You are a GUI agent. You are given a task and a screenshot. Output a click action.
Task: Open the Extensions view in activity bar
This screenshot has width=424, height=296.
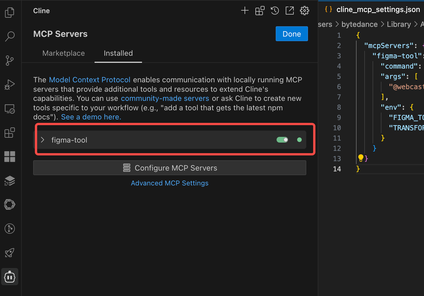(10, 133)
